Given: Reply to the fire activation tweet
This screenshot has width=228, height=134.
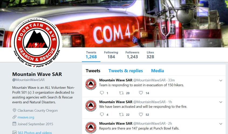Looking at the screenshot, I should coord(102,114).
